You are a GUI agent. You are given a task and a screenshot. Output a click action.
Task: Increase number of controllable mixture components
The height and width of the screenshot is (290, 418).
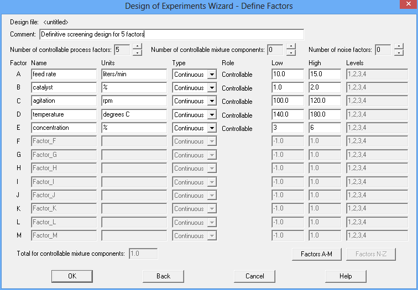coord(290,47)
